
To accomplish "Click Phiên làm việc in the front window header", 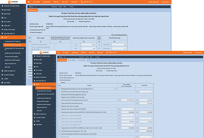I will pos(188,53).
